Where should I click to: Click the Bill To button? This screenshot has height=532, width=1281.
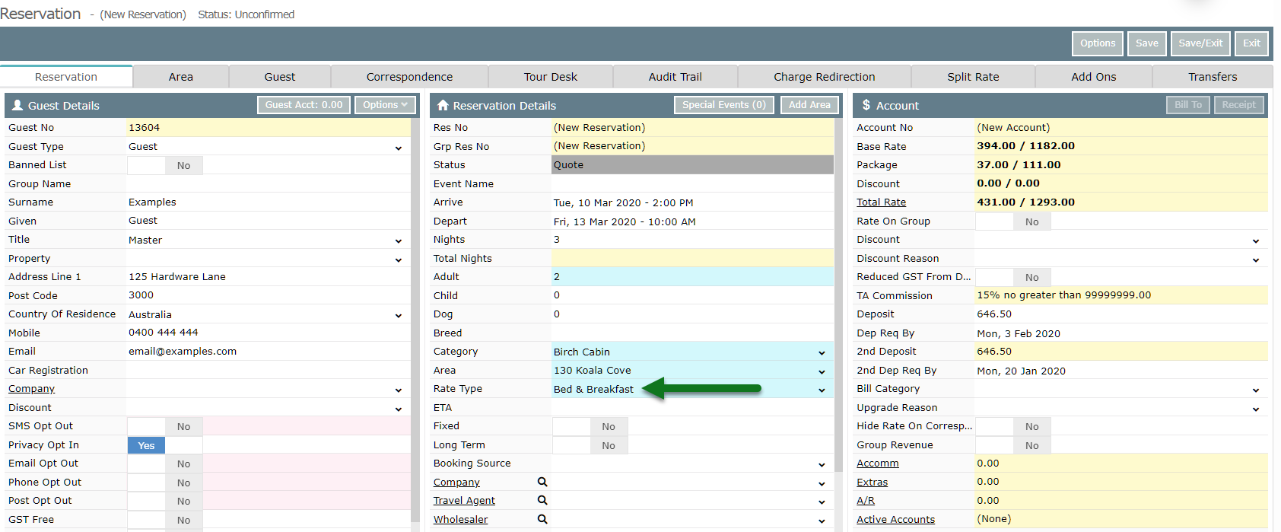pyautogui.click(x=1188, y=105)
